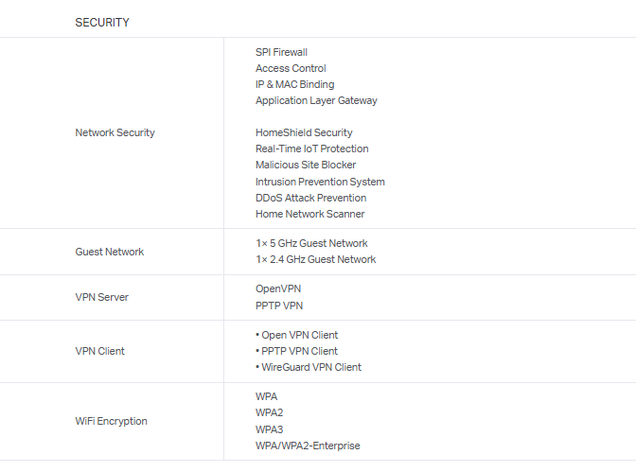Click IP & MAC Binding text

click(x=294, y=84)
